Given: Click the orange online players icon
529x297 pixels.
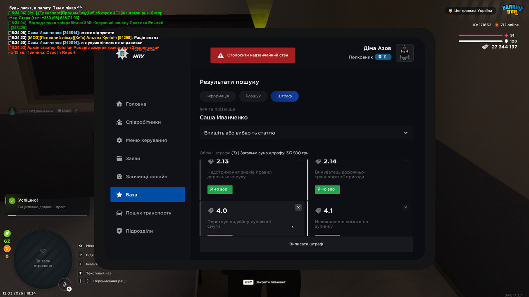Looking at the screenshot, I should 497,25.
